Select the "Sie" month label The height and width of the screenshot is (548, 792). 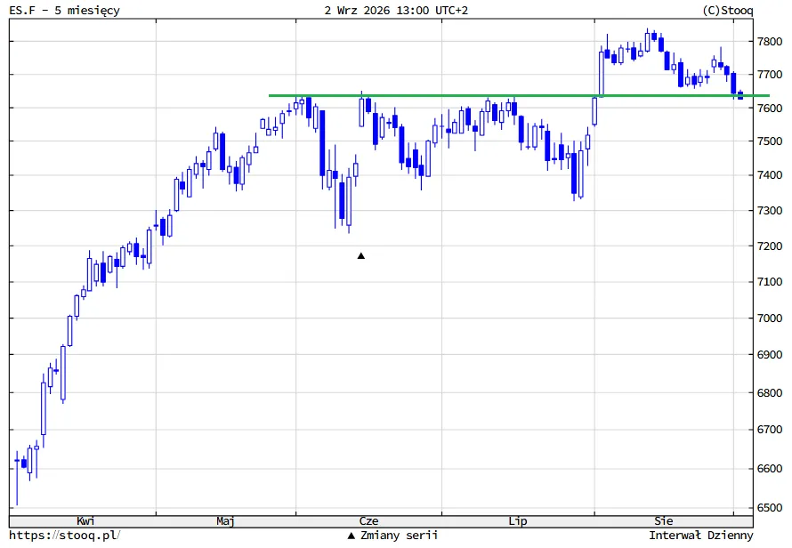coord(664,521)
